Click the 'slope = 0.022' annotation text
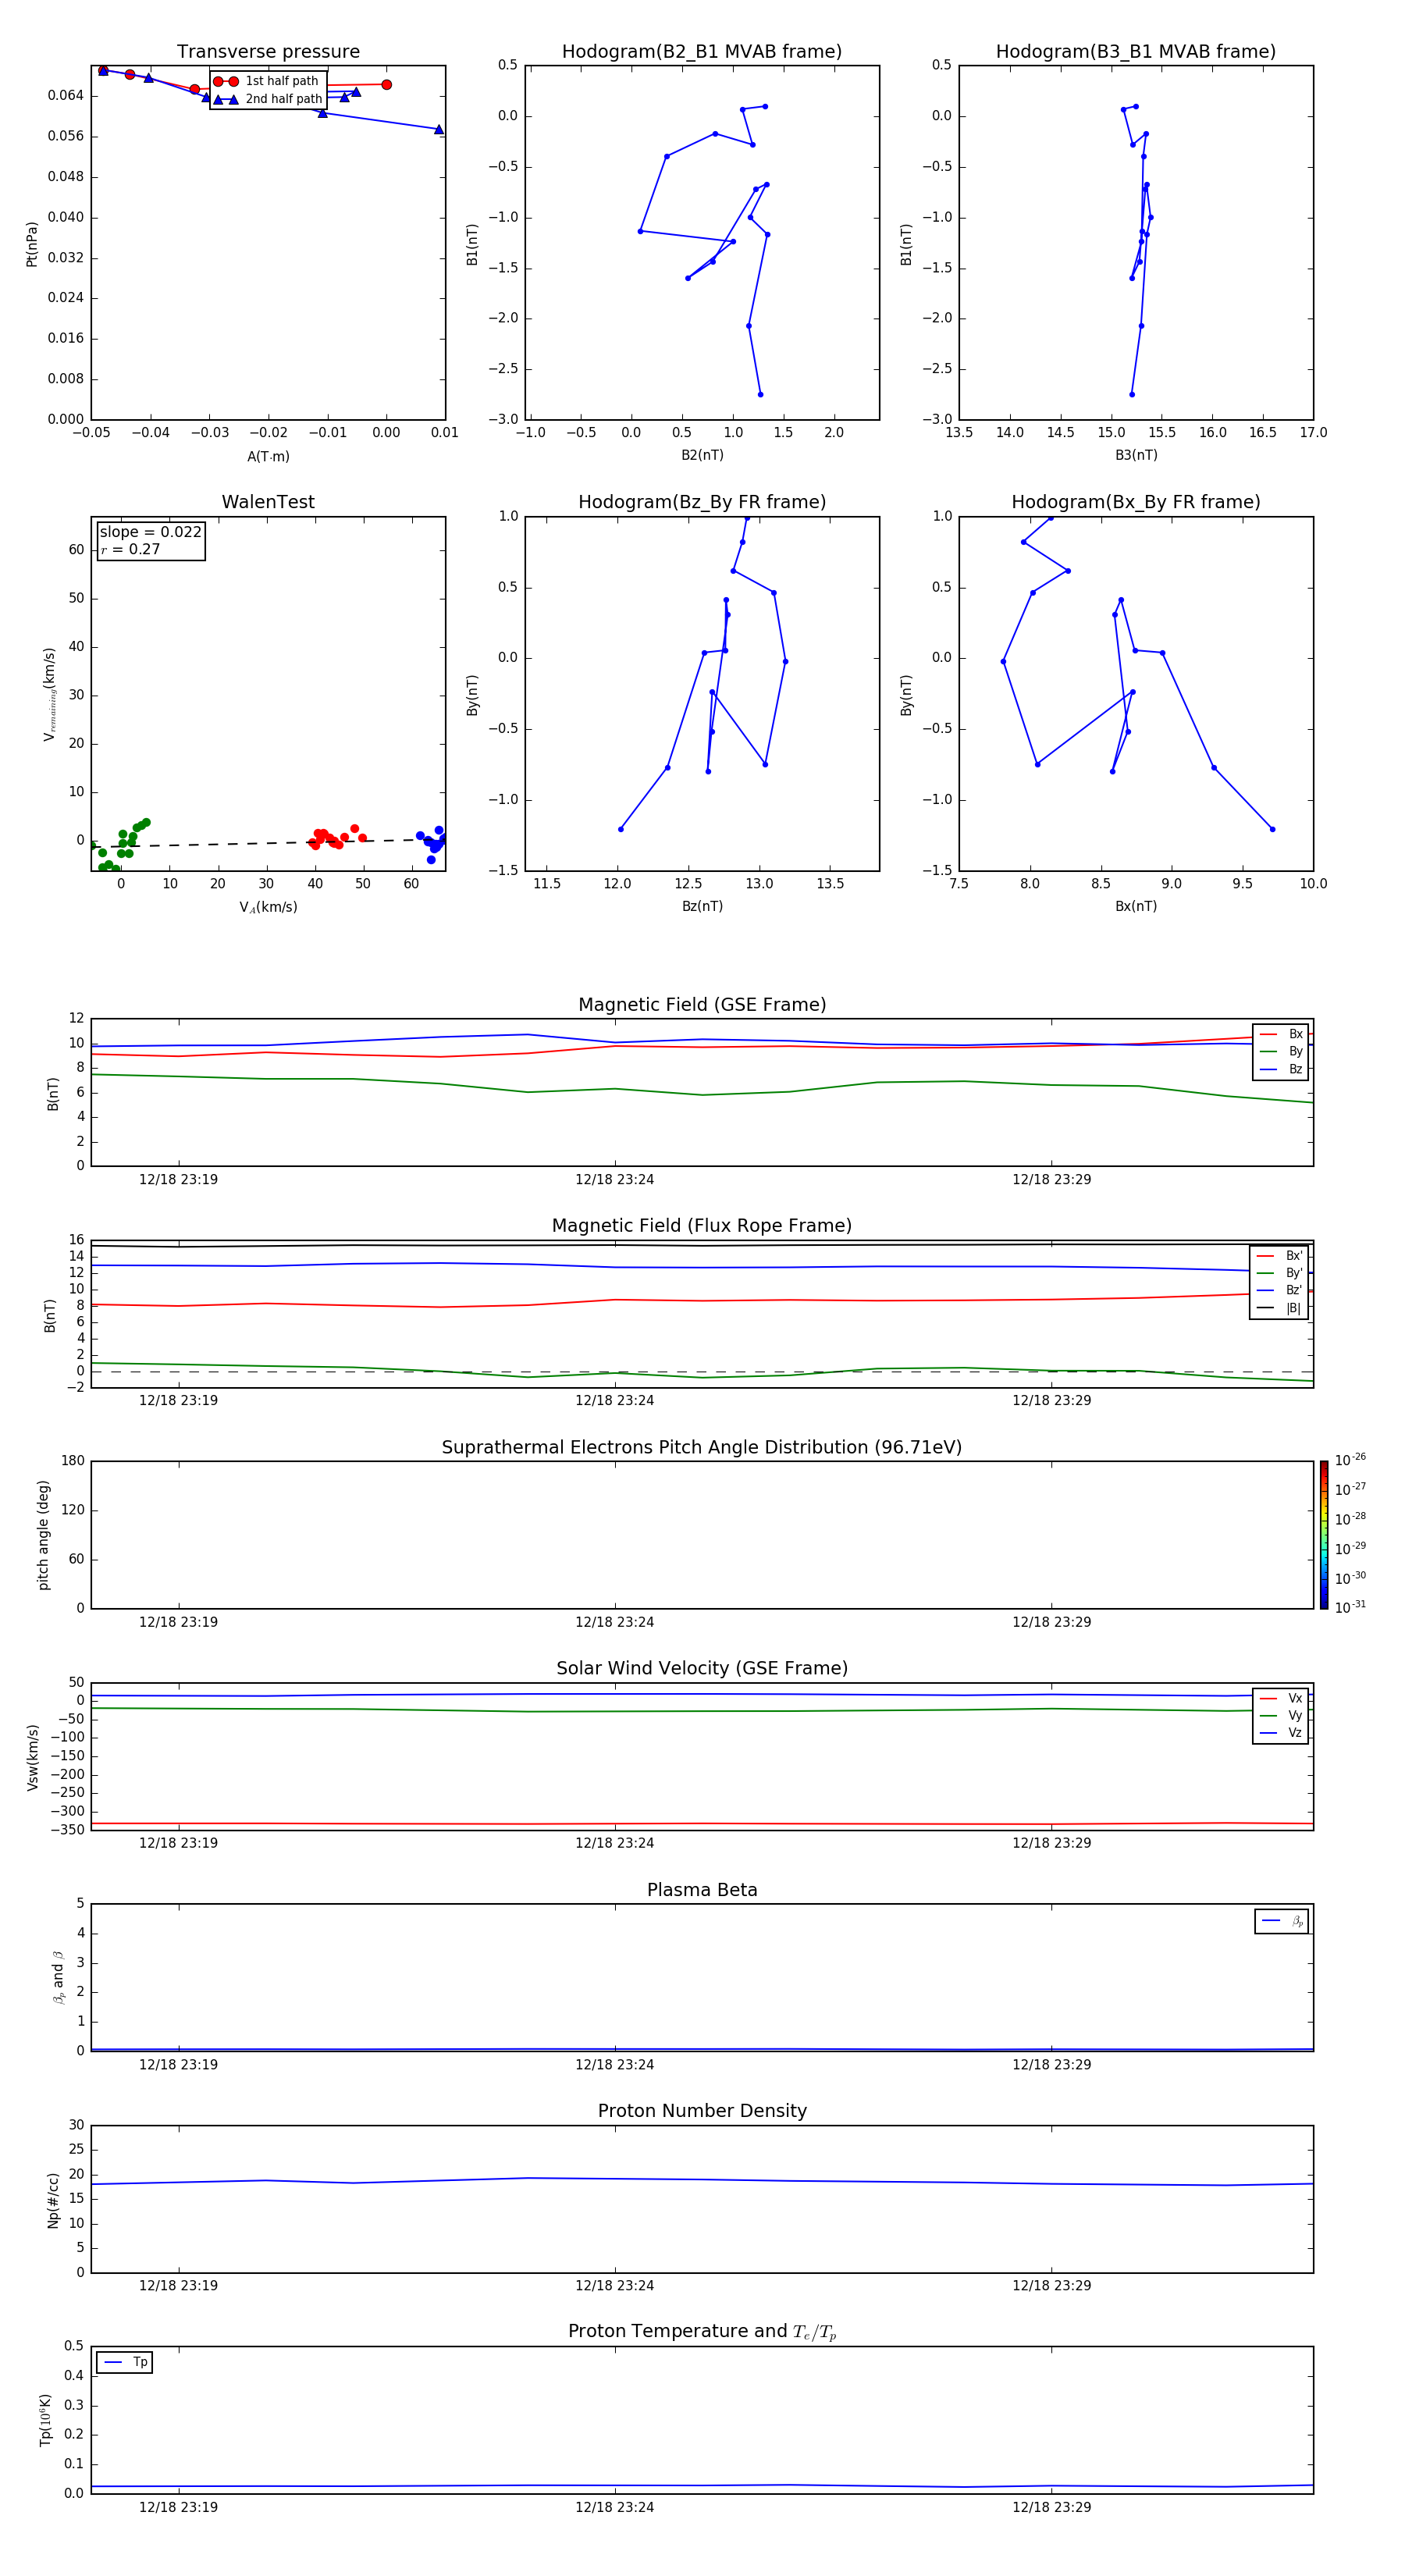1405x2576 pixels. [151, 532]
